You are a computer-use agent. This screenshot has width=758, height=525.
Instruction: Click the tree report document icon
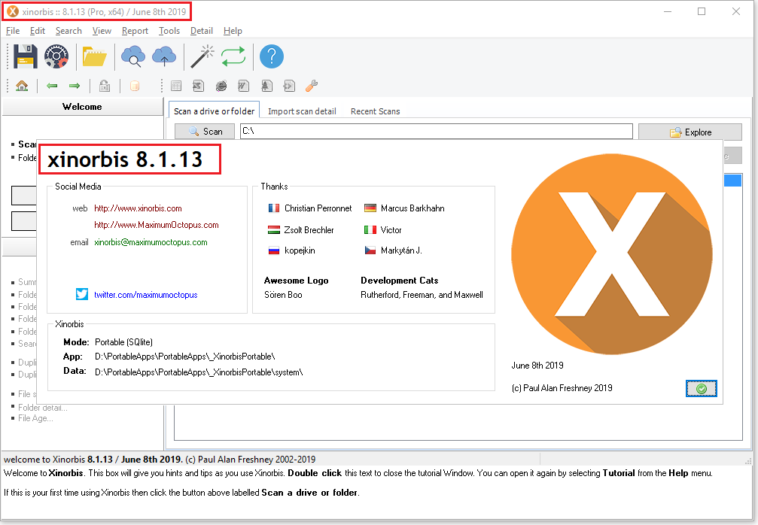point(266,86)
